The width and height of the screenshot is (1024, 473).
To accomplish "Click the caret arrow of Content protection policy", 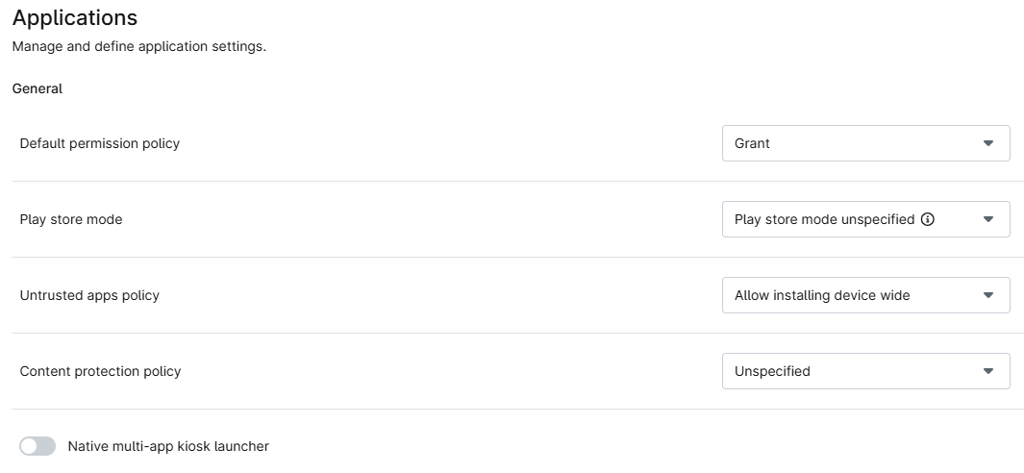I will click(x=987, y=371).
